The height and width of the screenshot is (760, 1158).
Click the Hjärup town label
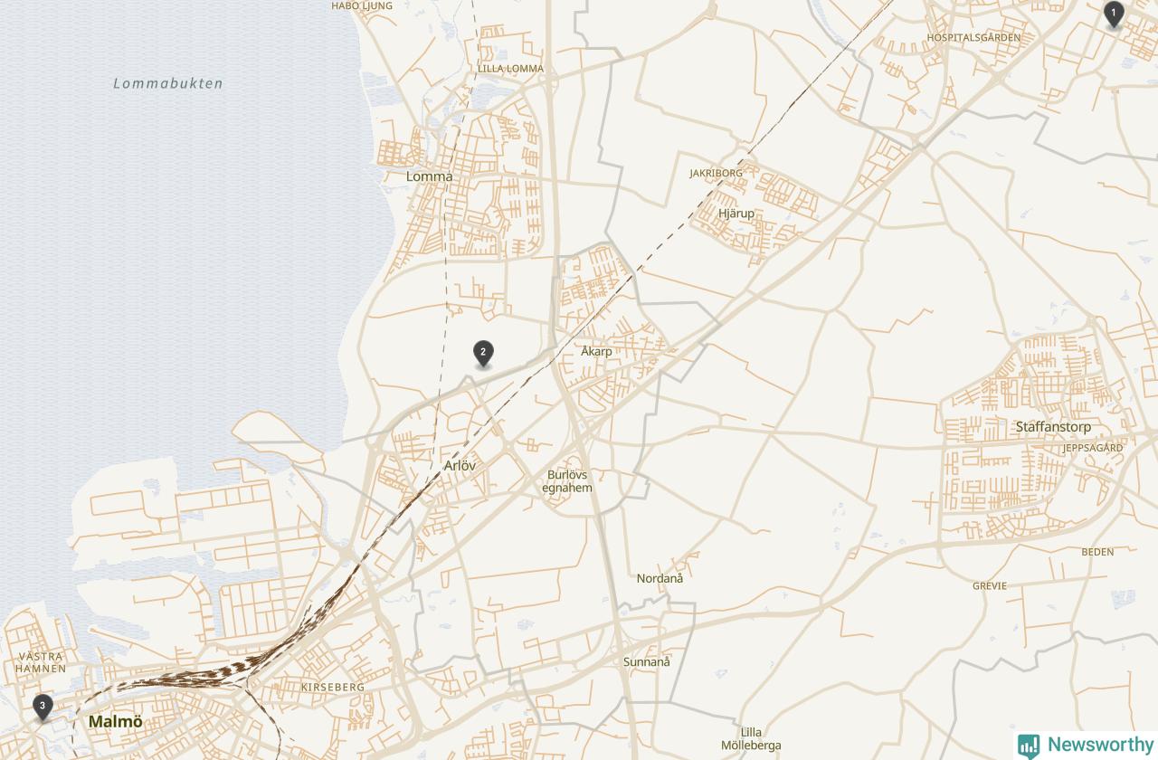click(x=736, y=214)
